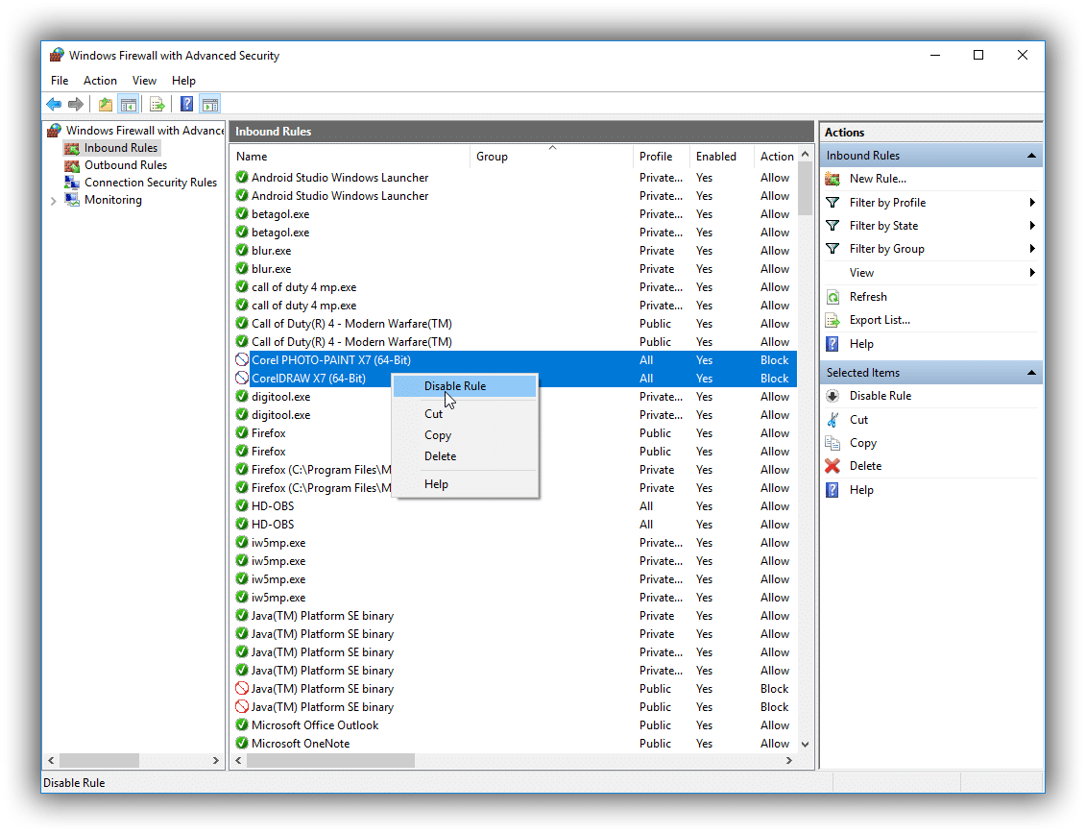
Task: Choose Copy from the context menu
Action: click(465, 435)
